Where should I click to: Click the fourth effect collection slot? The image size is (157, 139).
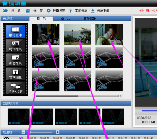point(89,117)
